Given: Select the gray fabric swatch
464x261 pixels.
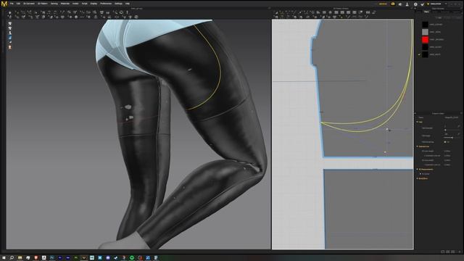Looking at the screenshot, I should [426, 32].
